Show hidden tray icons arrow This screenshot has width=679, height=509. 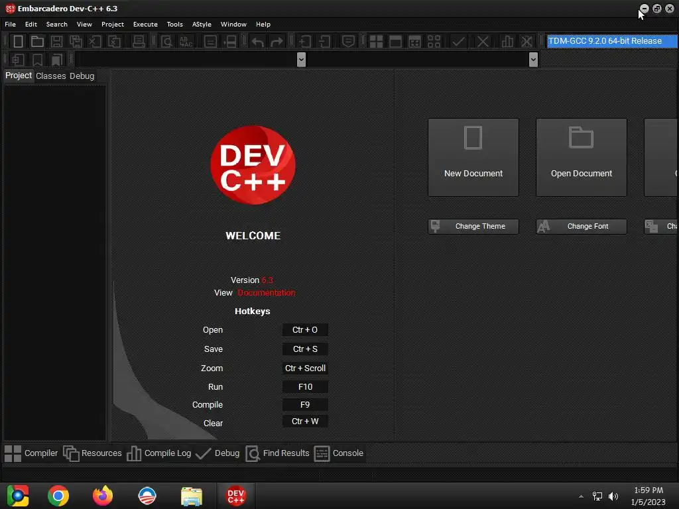pos(581,496)
